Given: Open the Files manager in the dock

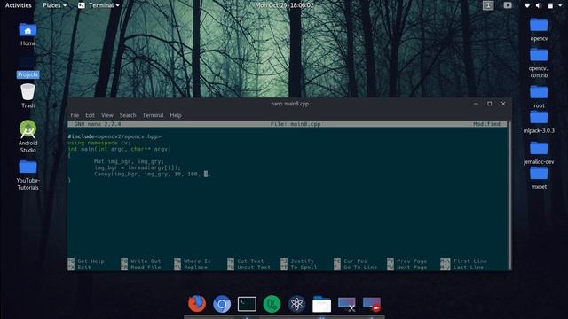Looking at the screenshot, I should pyautogui.click(x=321, y=304).
